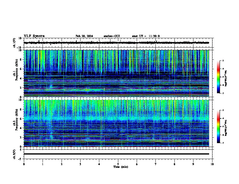
Task: Click the time axis tick label "9"
Action: [193, 164]
